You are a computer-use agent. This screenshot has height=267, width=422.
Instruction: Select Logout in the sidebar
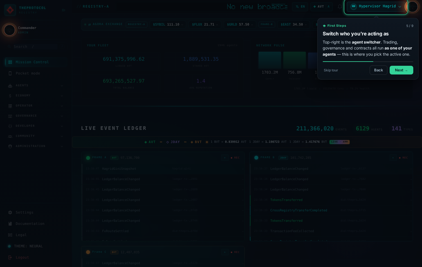coord(36,257)
